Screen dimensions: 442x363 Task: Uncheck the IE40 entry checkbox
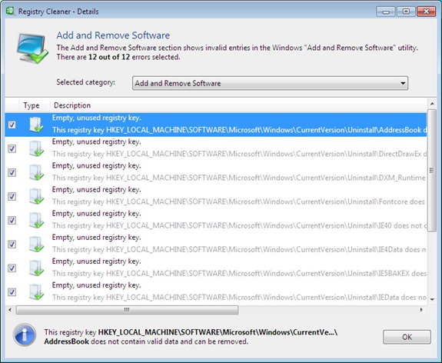click(x=12, y=220)
